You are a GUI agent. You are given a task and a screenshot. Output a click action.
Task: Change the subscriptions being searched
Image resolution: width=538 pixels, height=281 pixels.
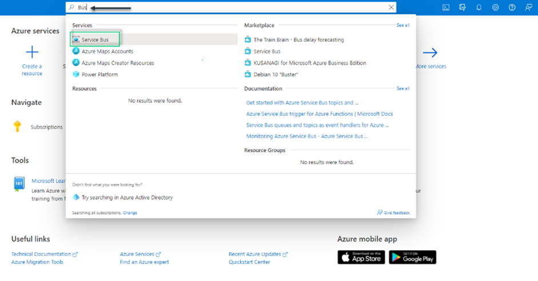click(x=130, y=213)
